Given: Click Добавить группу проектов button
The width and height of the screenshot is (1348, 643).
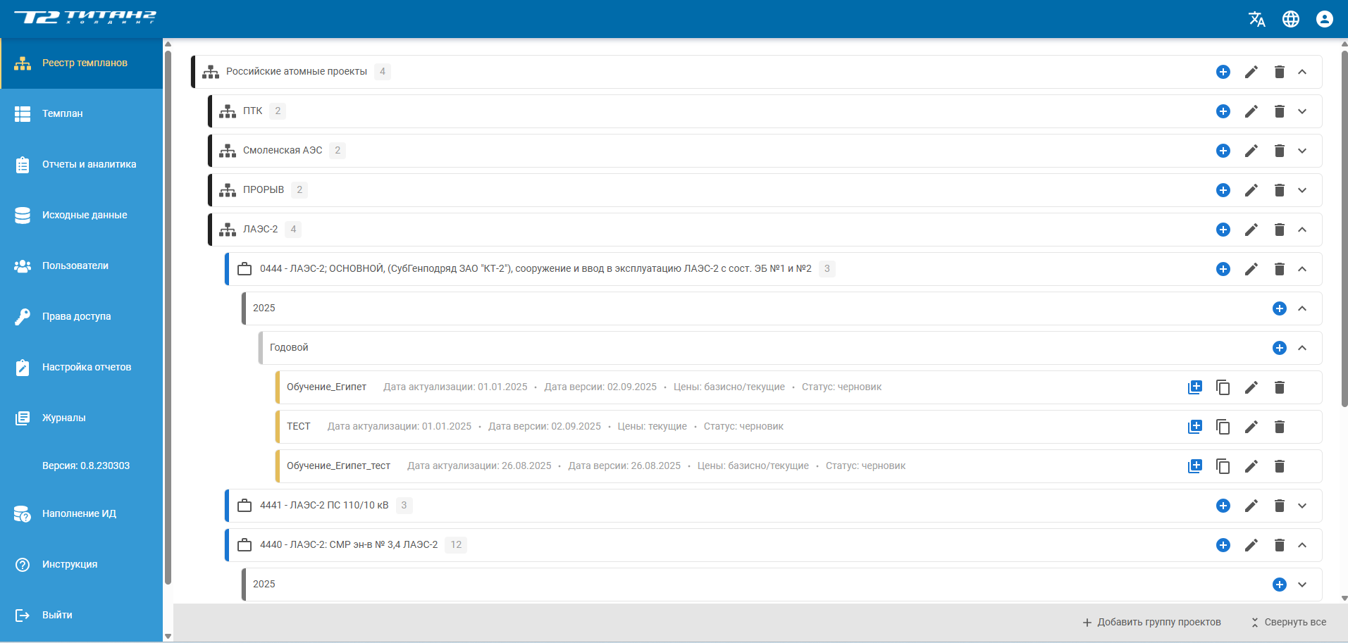Looking at the screenshot, I should pyautogui.click(x=1151, y=622).
